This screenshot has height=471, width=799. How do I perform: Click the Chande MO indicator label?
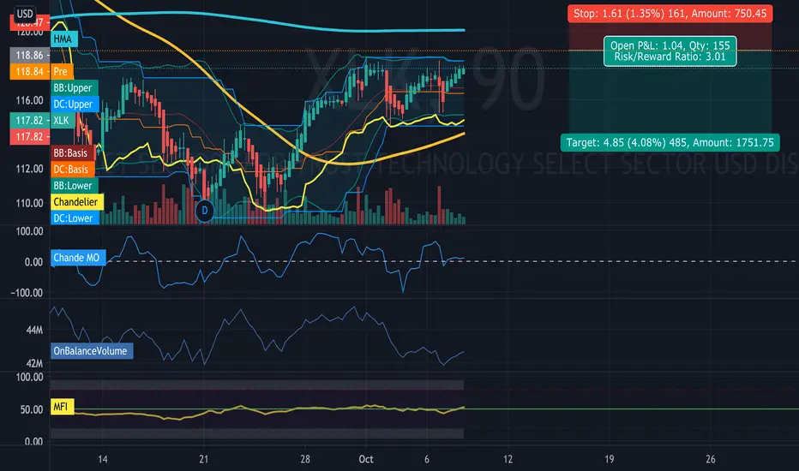pyautogui.click(x=78, y=258)
